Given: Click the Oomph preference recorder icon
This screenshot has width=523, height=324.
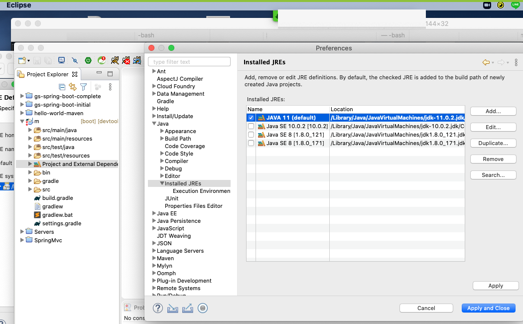Looking at the screenshot, I should coord(202,308).
